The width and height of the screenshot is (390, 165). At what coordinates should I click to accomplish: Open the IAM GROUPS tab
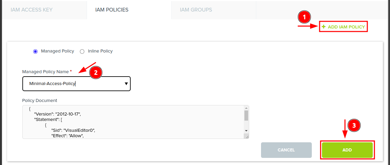click(x=196, y=10)
